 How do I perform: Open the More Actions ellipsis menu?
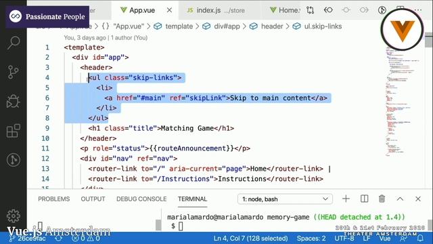pos(418,10)
